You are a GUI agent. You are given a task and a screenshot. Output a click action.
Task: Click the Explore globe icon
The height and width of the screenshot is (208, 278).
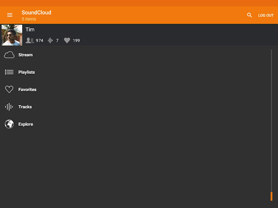[x=9, y=124]
